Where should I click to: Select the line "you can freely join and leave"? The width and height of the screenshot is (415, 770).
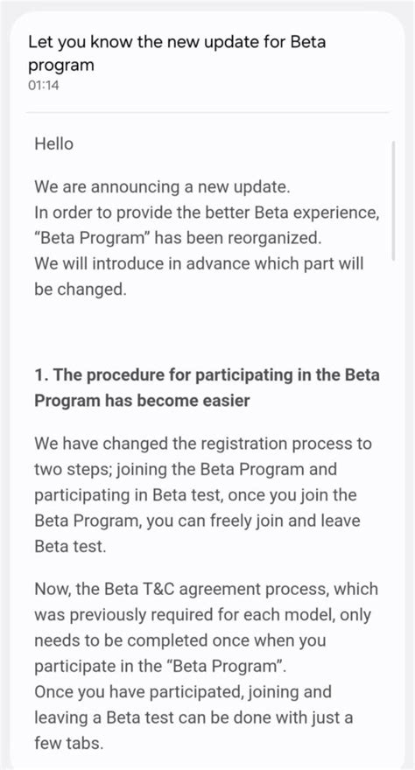tap(197, 521)
